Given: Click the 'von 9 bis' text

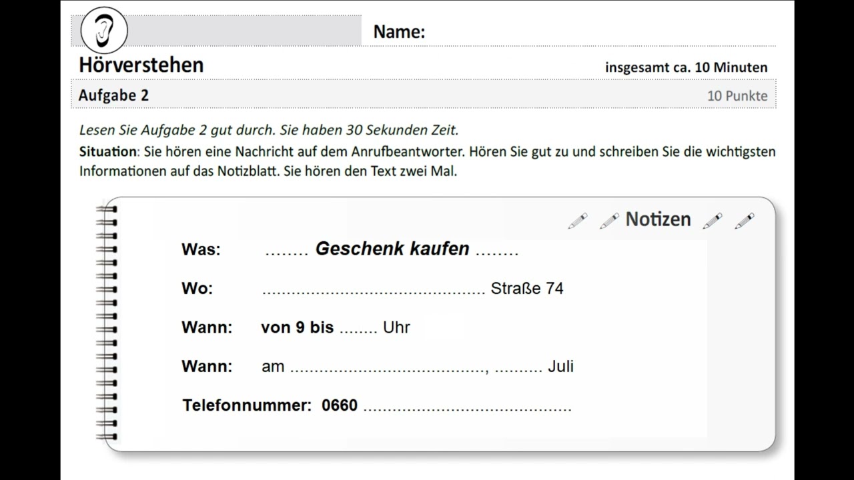Looking at the screenshot, I should pos(298,327).
